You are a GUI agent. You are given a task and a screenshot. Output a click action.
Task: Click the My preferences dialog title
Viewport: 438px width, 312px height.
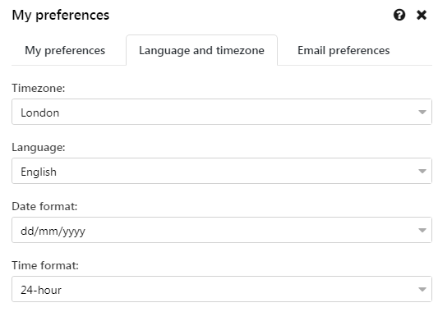(x=61, y=15)
